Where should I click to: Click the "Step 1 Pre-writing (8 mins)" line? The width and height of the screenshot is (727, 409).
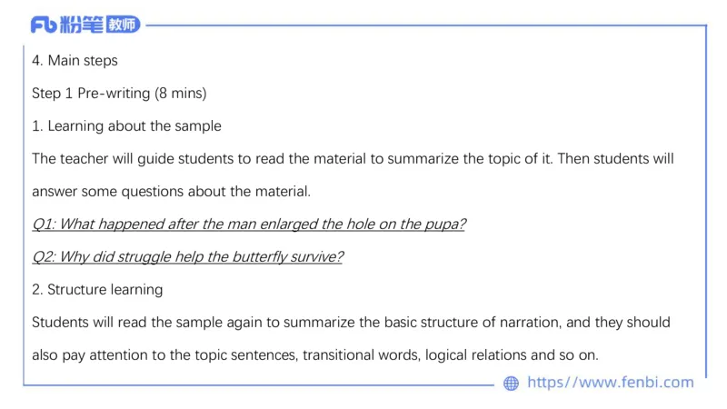[119, 94]
